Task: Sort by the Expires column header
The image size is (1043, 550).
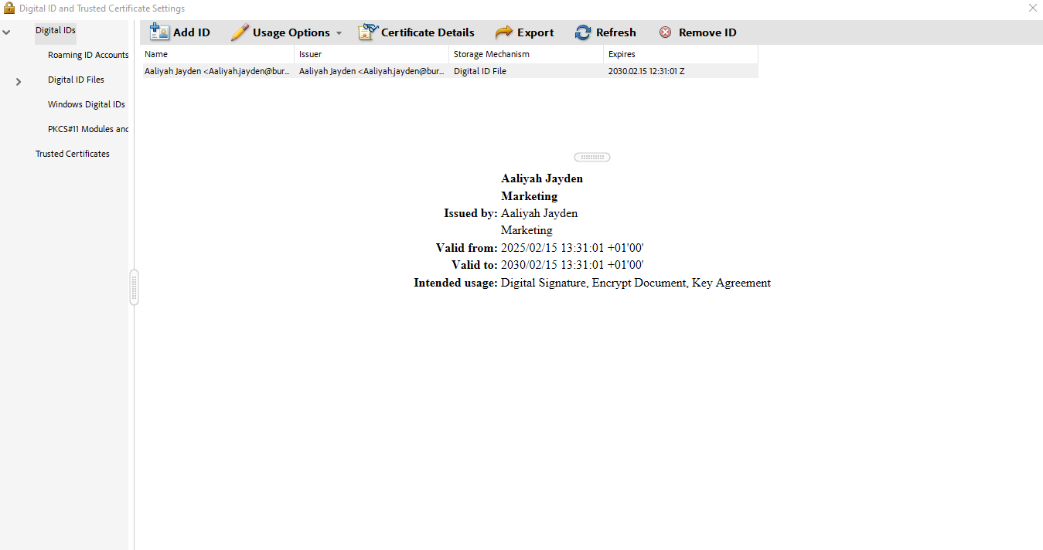Action: [681, 54]
